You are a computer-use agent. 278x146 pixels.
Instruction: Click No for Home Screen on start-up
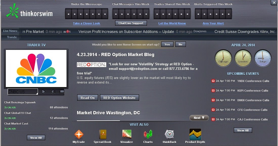181,44
